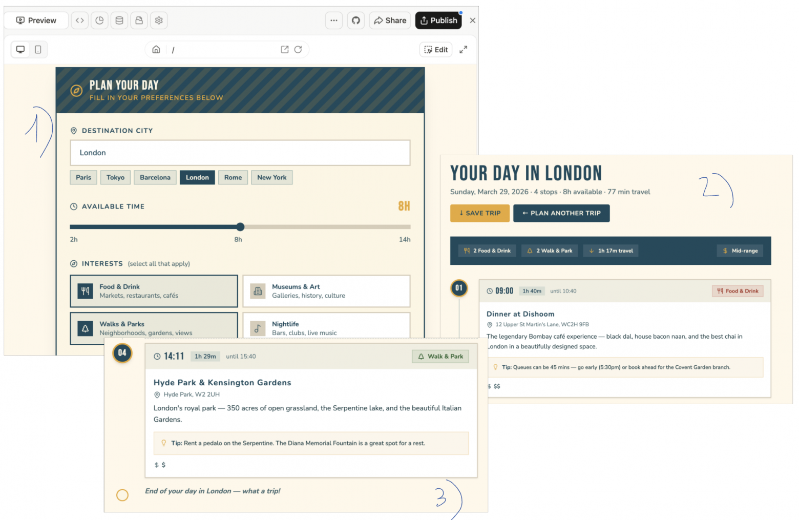The image size is (799, 520).
Task: Toggle the Walks & Parks interest card
Action: [154, 328]
